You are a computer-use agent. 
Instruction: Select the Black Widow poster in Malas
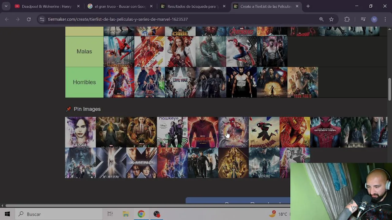[180, 51]
